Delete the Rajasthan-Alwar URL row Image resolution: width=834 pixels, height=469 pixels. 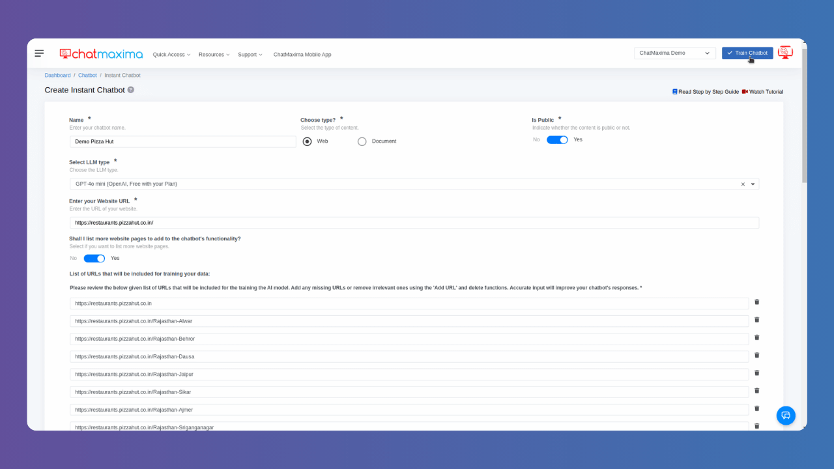coord(757,320)
